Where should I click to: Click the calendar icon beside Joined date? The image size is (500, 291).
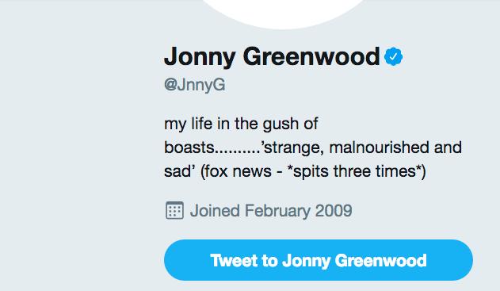click(174, 211)
